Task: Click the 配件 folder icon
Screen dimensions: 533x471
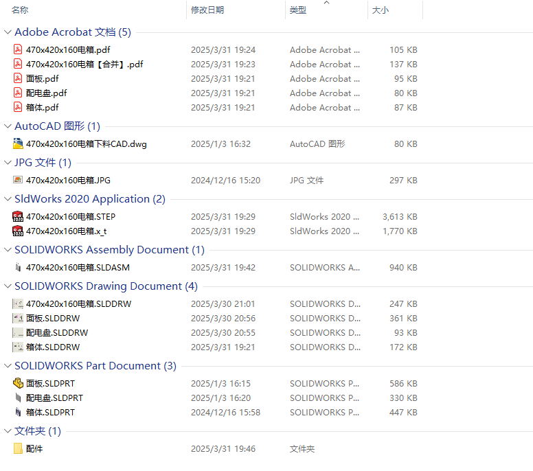Action: [18, 448]
